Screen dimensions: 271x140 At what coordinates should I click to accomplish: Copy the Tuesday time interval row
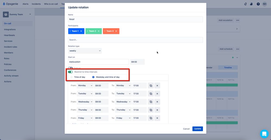tap(151, 94)
